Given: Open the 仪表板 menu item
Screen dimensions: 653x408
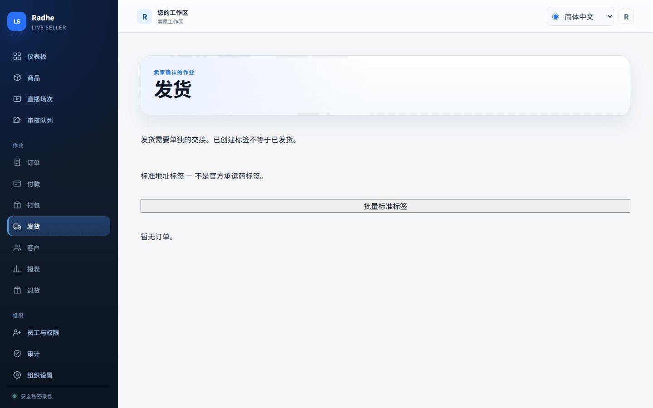Looking at the screenshot, I should tap(58, 56).
